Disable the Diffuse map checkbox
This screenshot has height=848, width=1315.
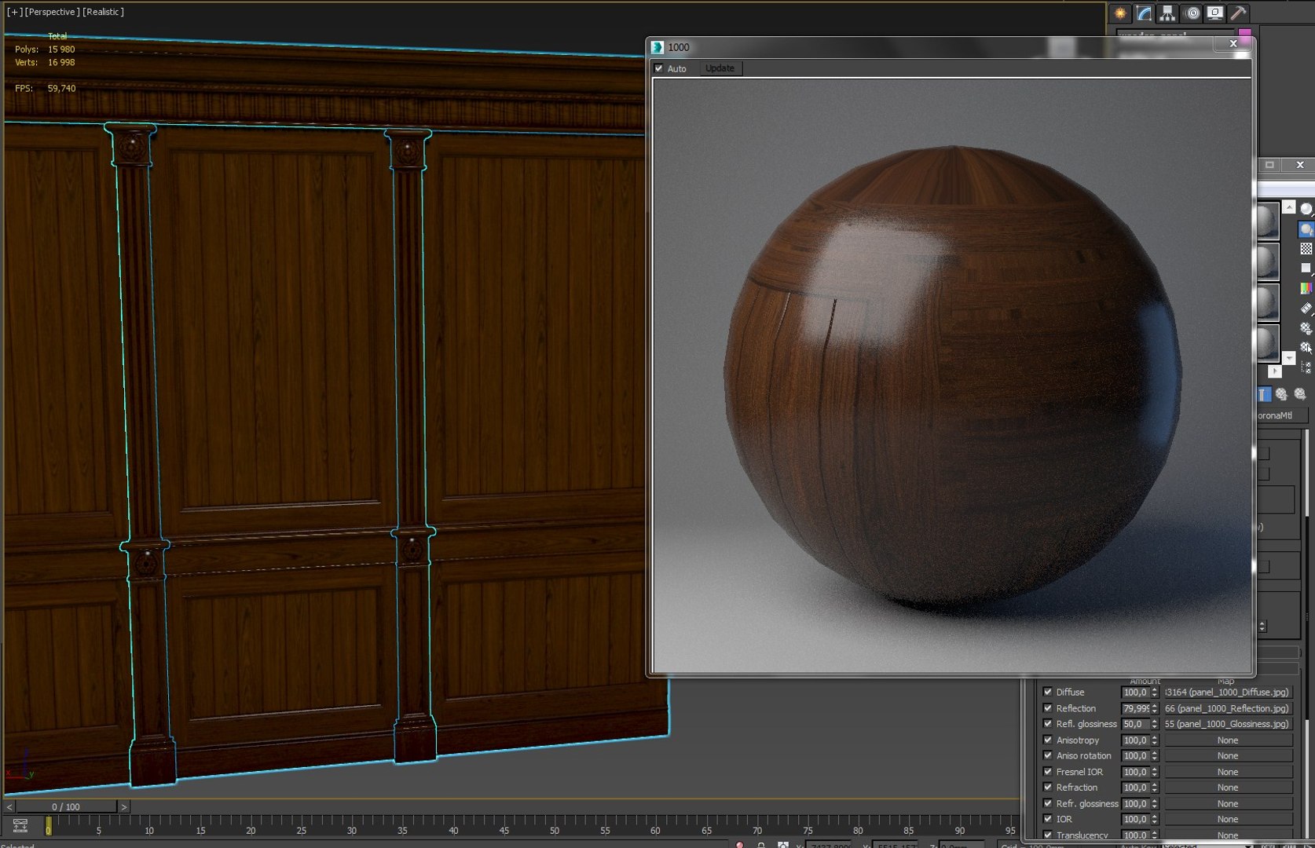point(1047,692)
